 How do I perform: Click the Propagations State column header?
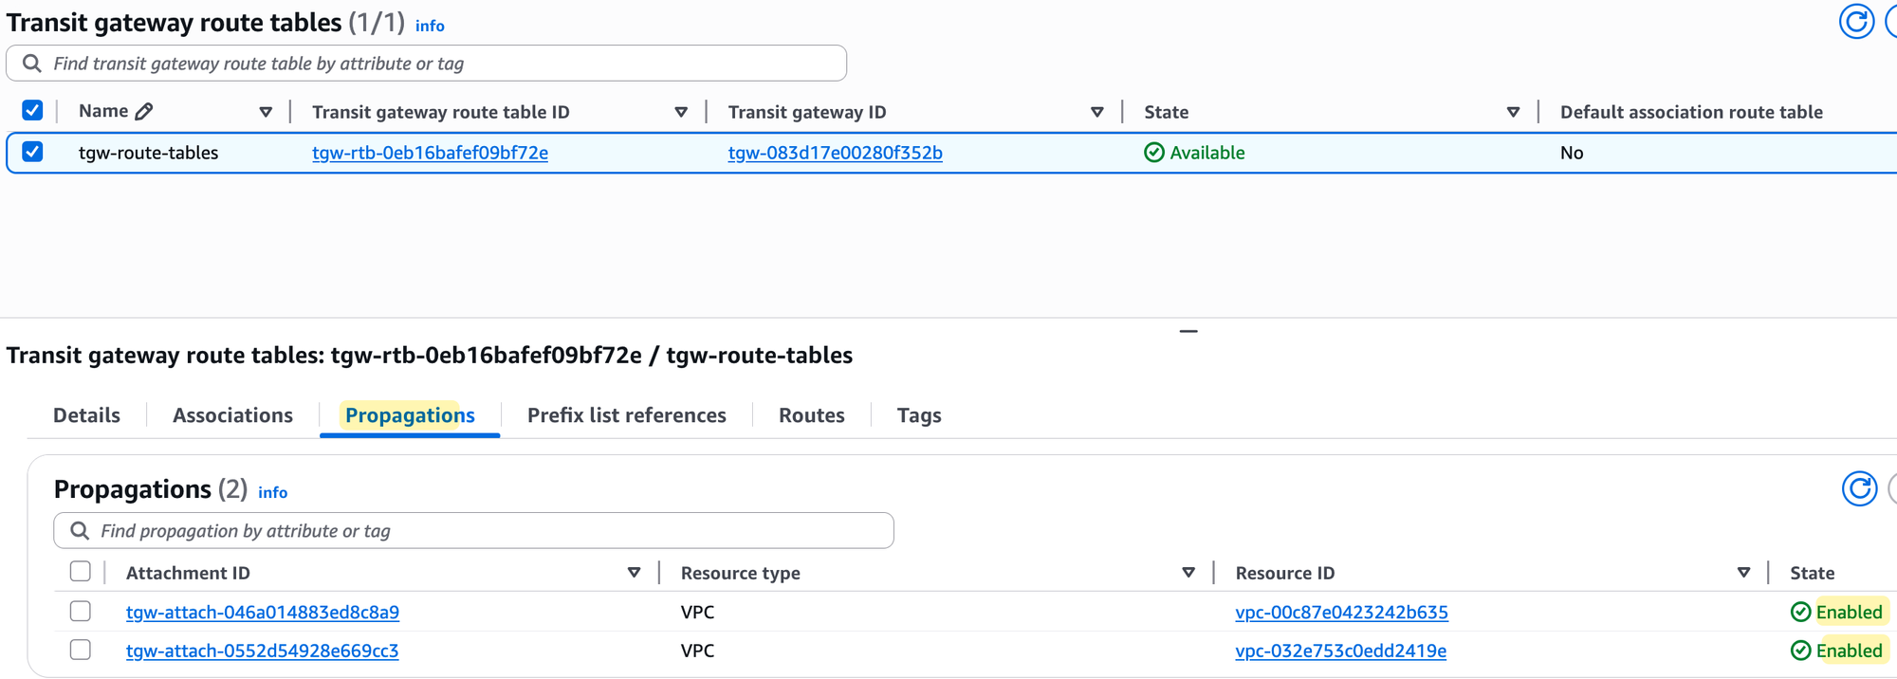(1812, 573)
